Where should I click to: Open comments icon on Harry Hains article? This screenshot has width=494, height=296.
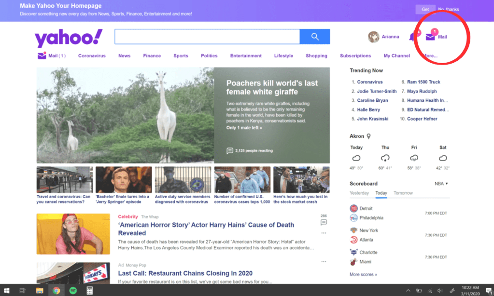click(324, 222)
